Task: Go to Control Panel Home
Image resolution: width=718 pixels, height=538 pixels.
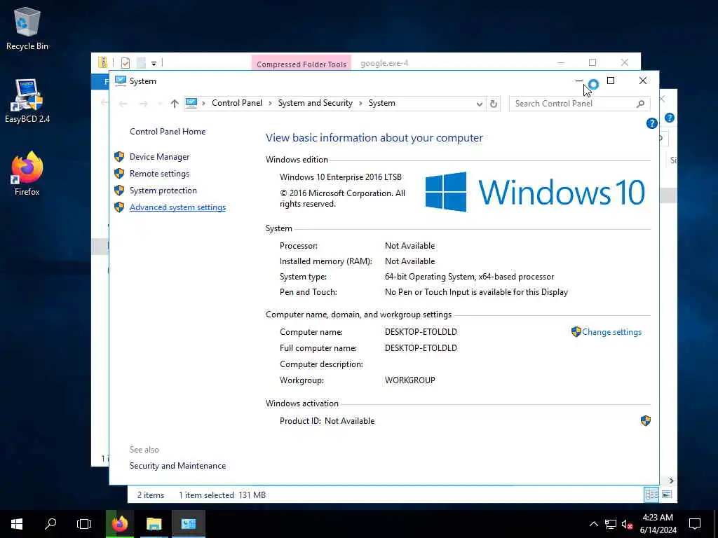Action: (x=168, y=132)
